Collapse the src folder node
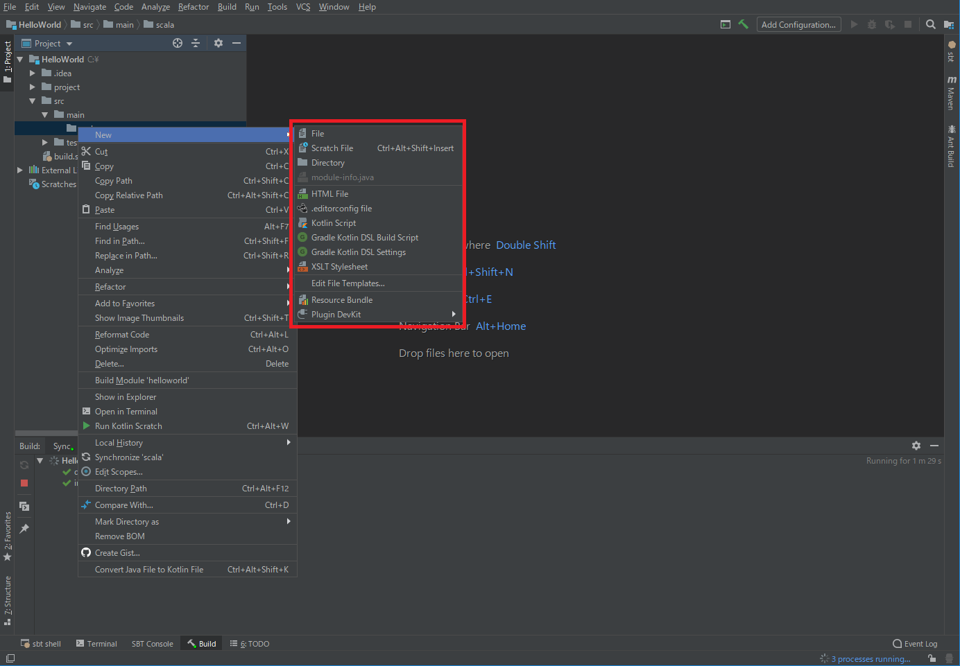 pyautogui.click(x=33, y=101)
